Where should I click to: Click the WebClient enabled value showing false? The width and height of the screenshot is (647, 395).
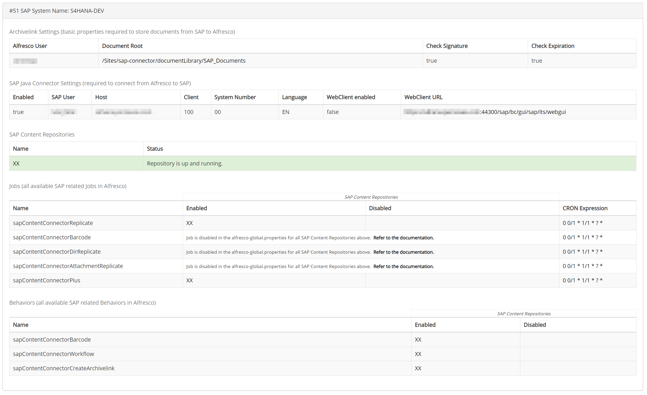tap(333, 112)
